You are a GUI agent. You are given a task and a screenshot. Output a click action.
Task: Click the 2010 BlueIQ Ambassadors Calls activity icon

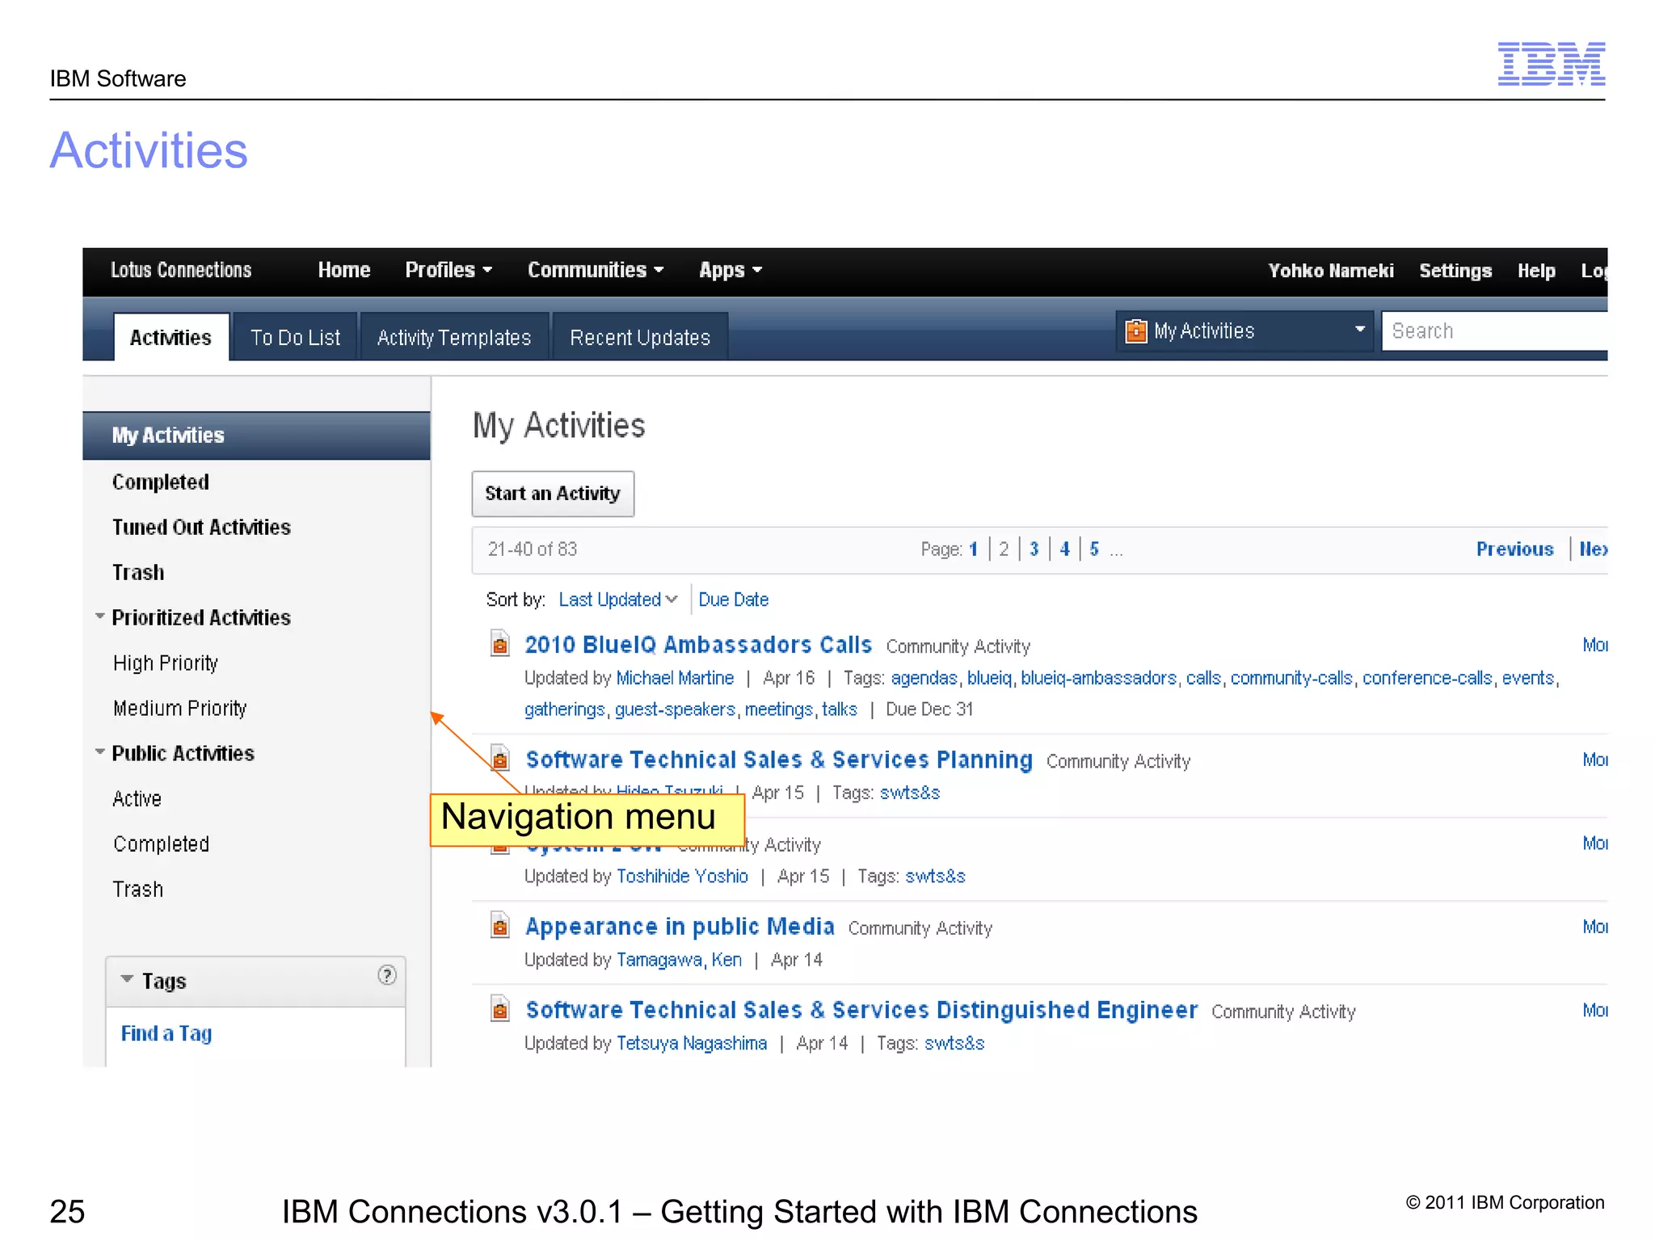pyautogui.click(x=500, y=644)
